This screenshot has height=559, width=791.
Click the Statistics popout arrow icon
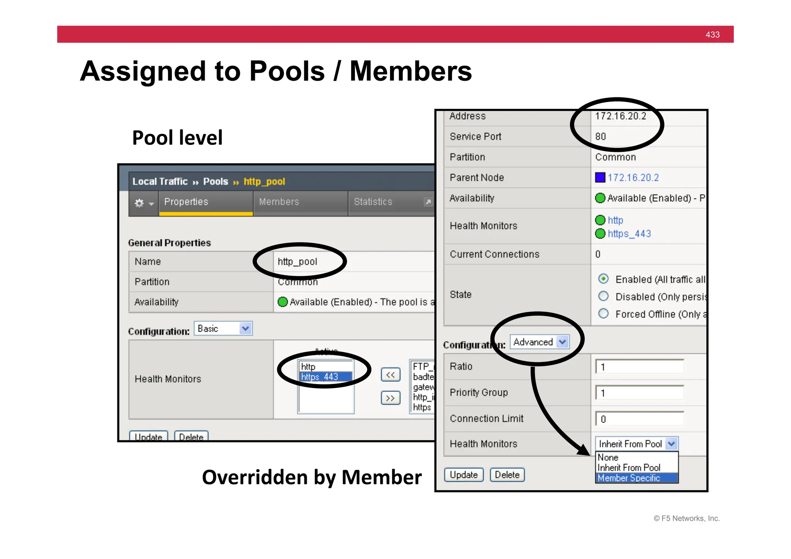coord(428,202)
